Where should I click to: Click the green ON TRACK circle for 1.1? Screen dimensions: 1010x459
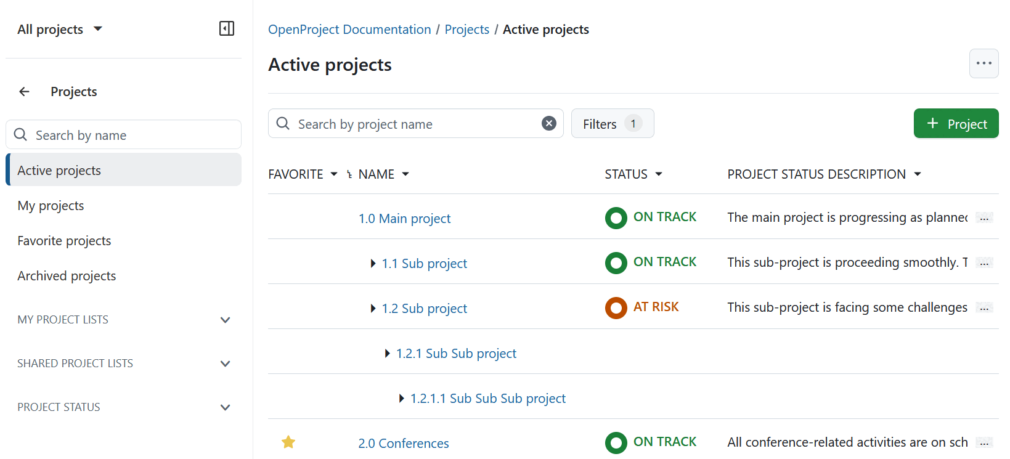point(616,262)
